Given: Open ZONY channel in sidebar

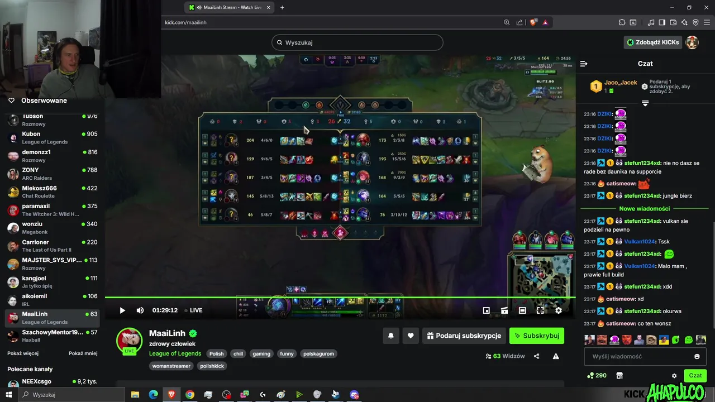Looking at the screenshot, I should pyautogui.click(x=53, y=174).
